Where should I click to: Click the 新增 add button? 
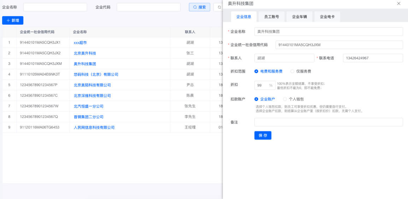(13, 20)
